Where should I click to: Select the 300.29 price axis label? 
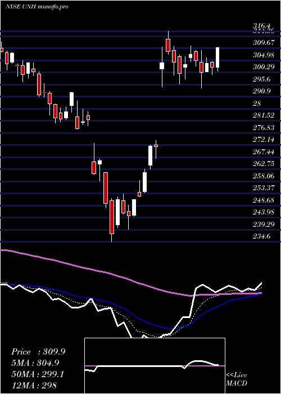click(264, 67)
